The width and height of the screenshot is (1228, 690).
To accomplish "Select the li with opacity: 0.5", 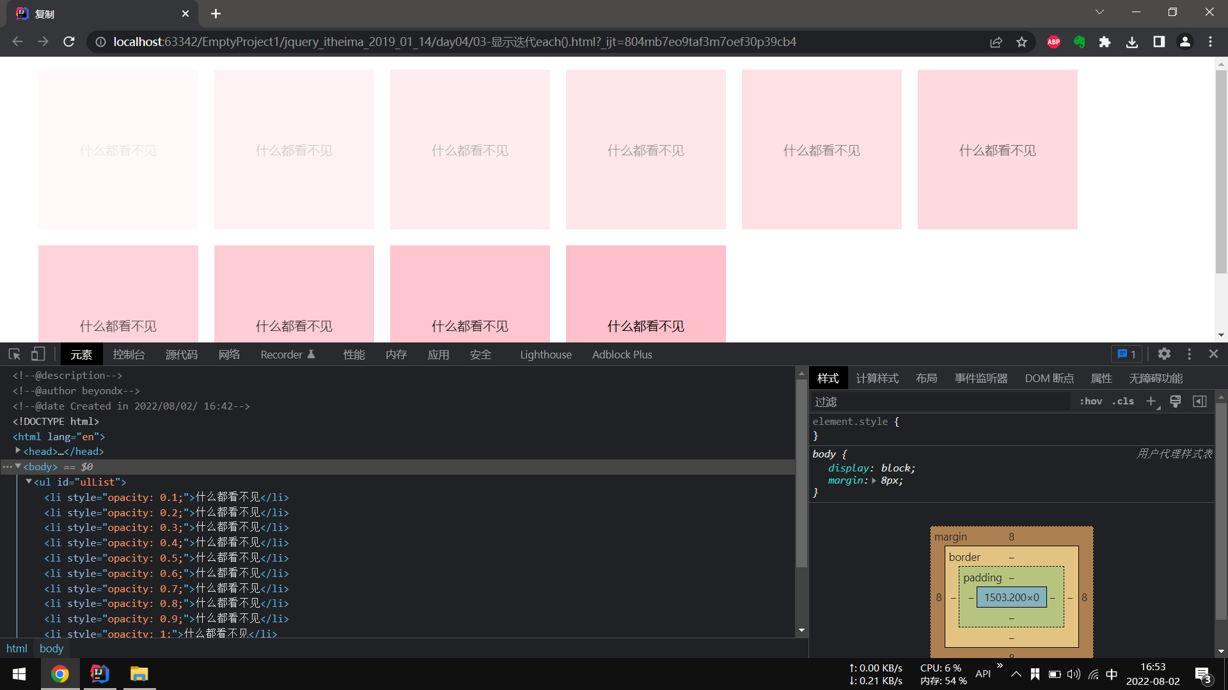I will click(x=166, y=558).
